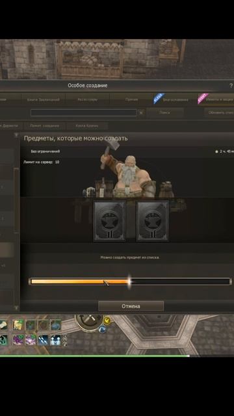This screenshot has width=234, height=416.
Task: Click the Особое создание window title
Action: (x=88, y=85)
